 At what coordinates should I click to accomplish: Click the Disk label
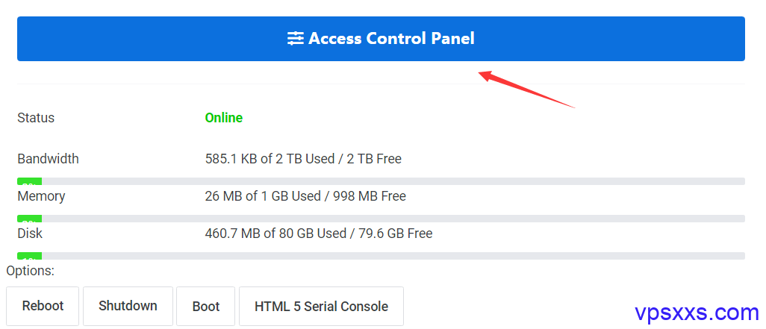[30, 234]
